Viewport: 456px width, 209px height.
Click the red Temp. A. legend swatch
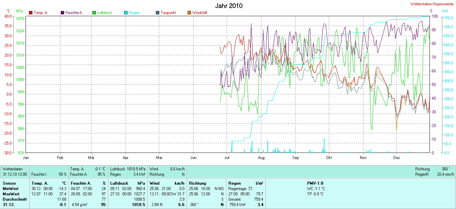click(31, 13)
